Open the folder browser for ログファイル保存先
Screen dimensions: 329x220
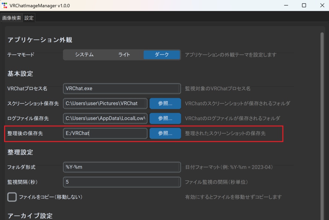(x=165, y=118)
